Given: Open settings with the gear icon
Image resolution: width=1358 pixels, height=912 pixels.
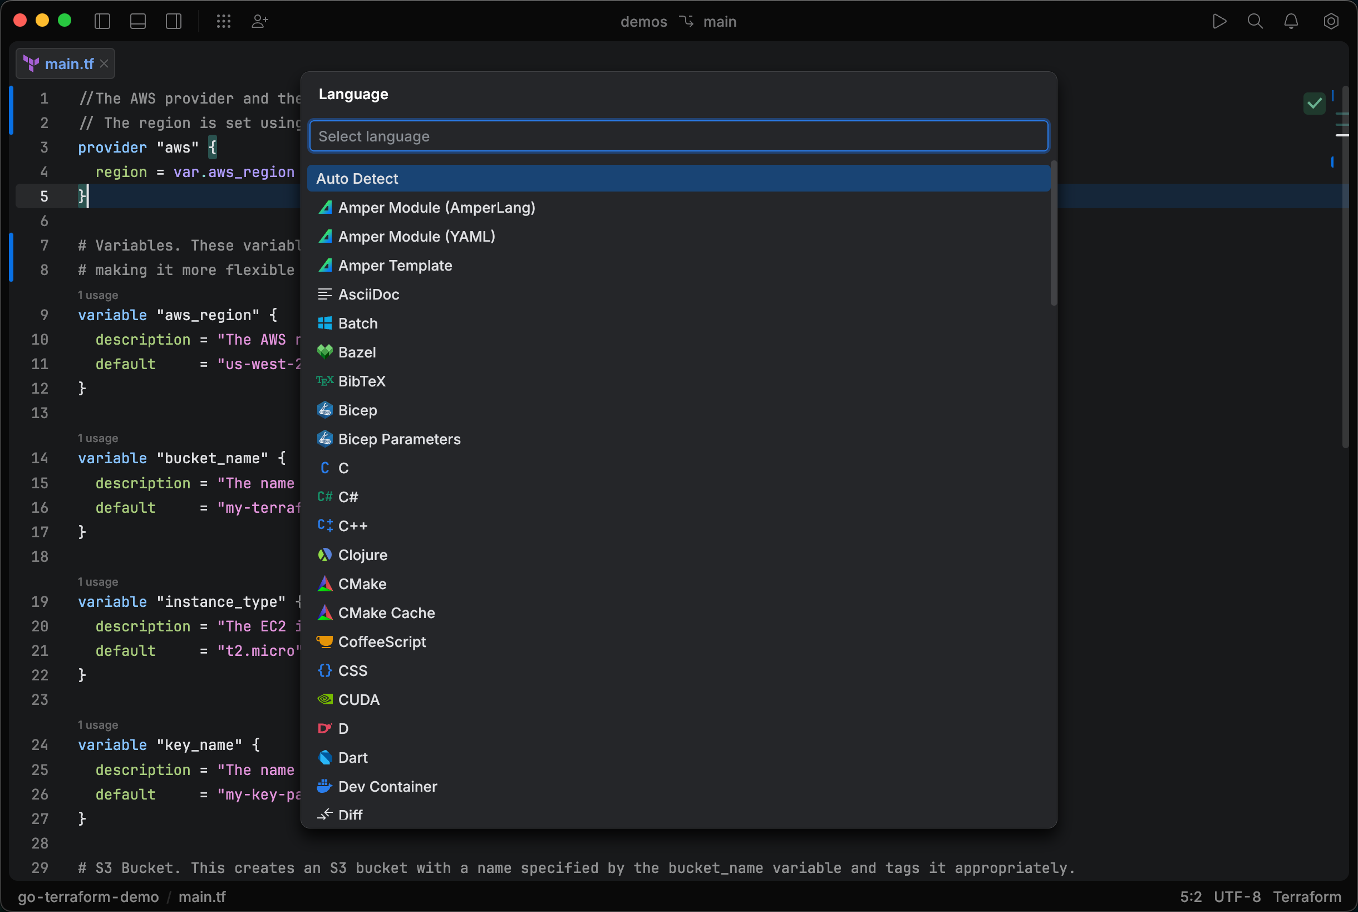Looking at the screenshot, I should (x=1331, y=22).
